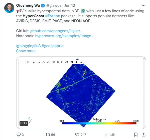Click the reply comment icon

pyautogui.click(x=19, y=135)
